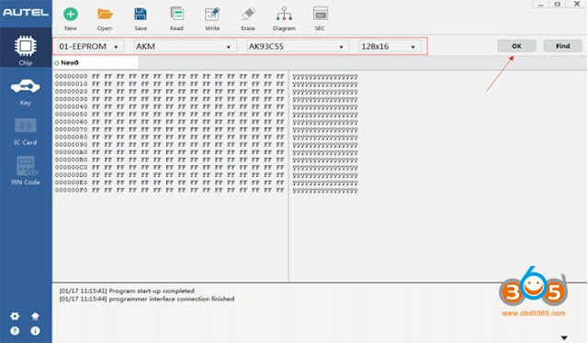This screenshot has width=588, height=343.
Task: Open settings gear in sidebar bottom
Action: (15, 316)
